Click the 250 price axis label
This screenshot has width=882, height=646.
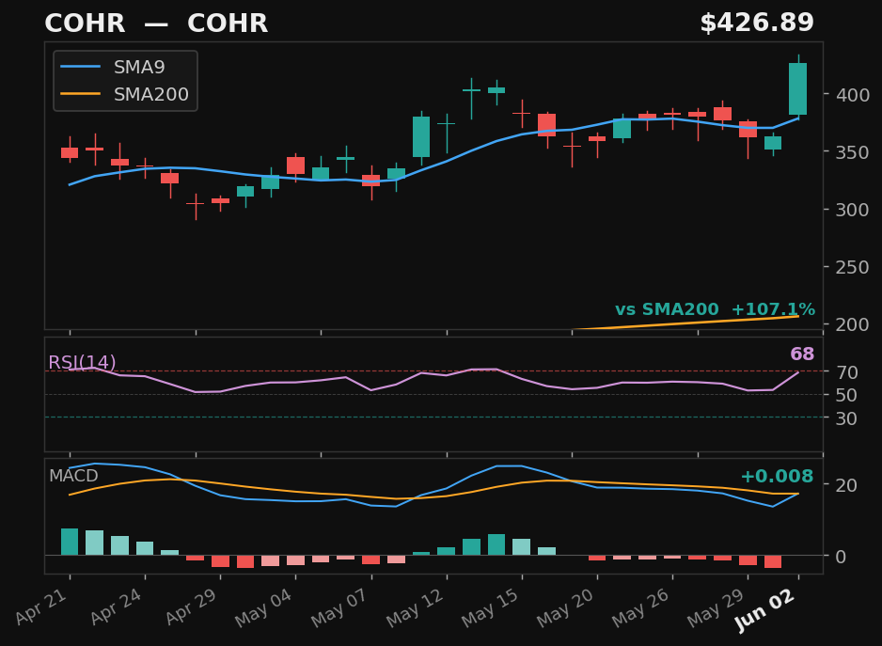pos(852,267)
